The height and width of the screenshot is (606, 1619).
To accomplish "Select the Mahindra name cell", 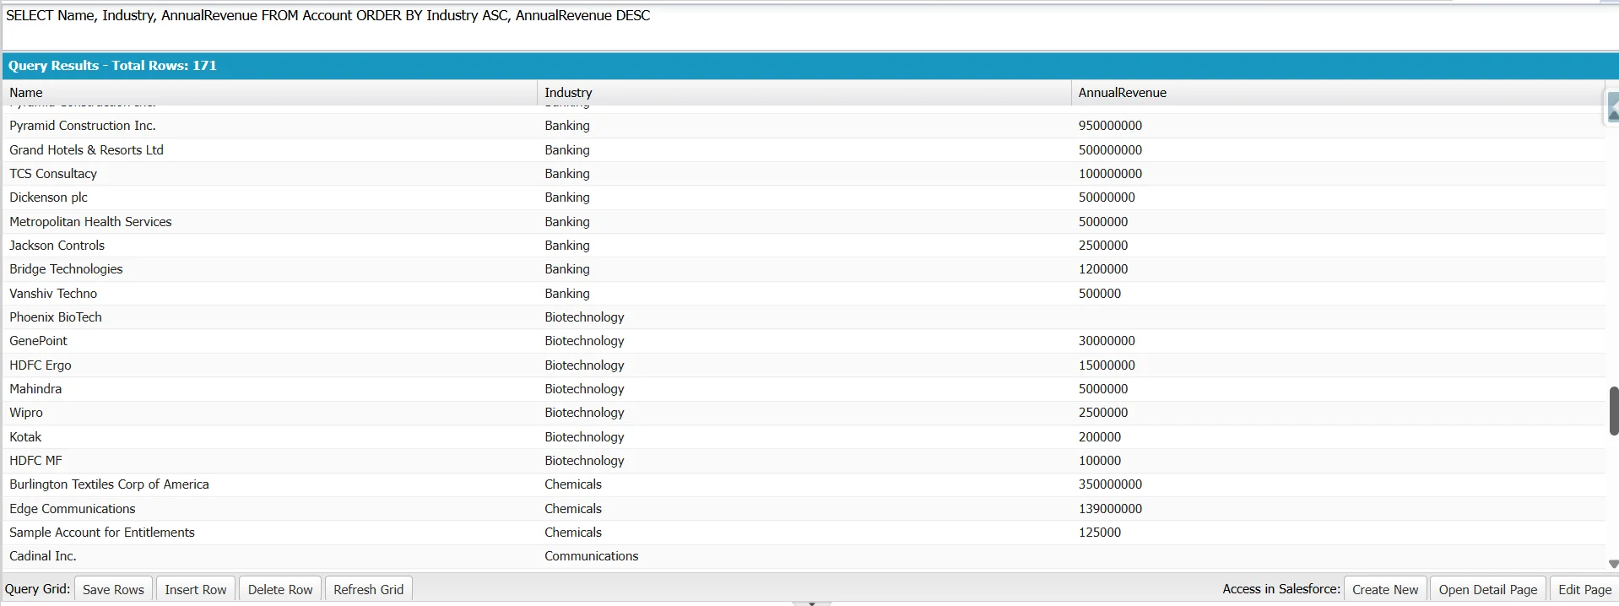I will coord(269,388).
